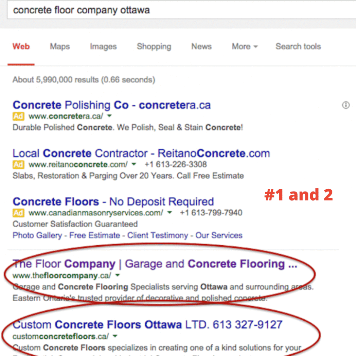The image size is (356, 356).
Task: Click the Ad badge beside reitanoconcrete.com URL
Action: (x=18, y=165)
